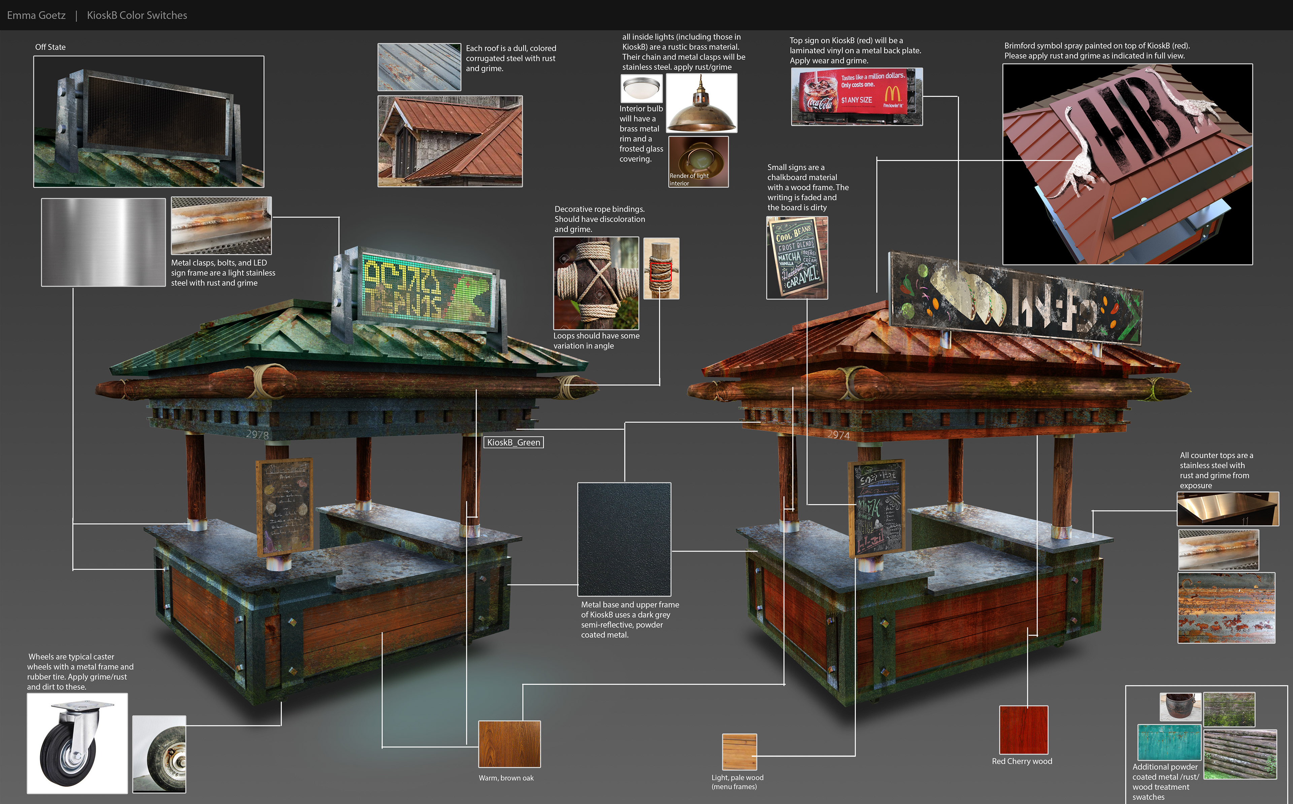
Task: Click the KioskB Color Switches title
Action: [137, 15]
